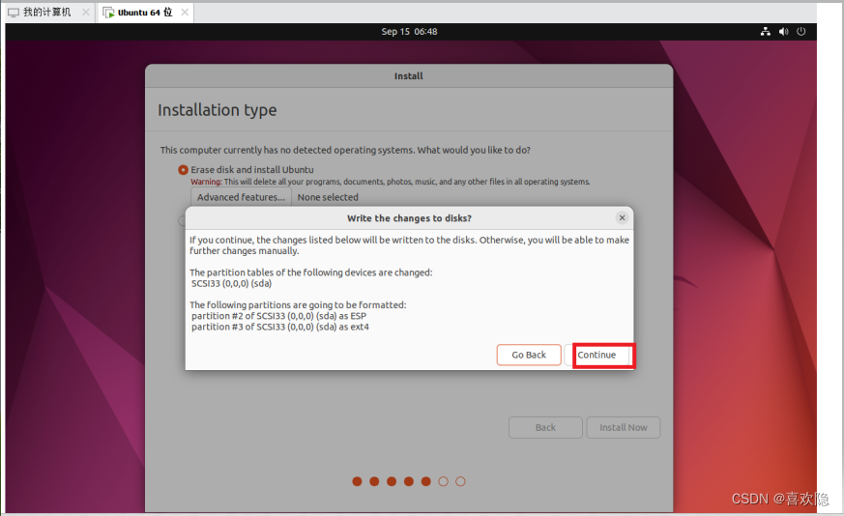Click the 'Installation type' heading
844x516 pixels.
click(x=217, y=110)
